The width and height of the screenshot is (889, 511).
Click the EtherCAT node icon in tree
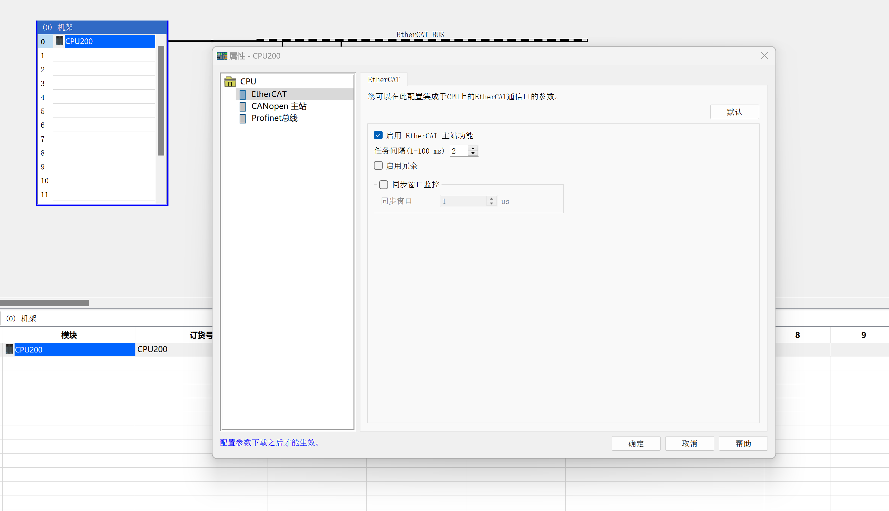(243, 94)
